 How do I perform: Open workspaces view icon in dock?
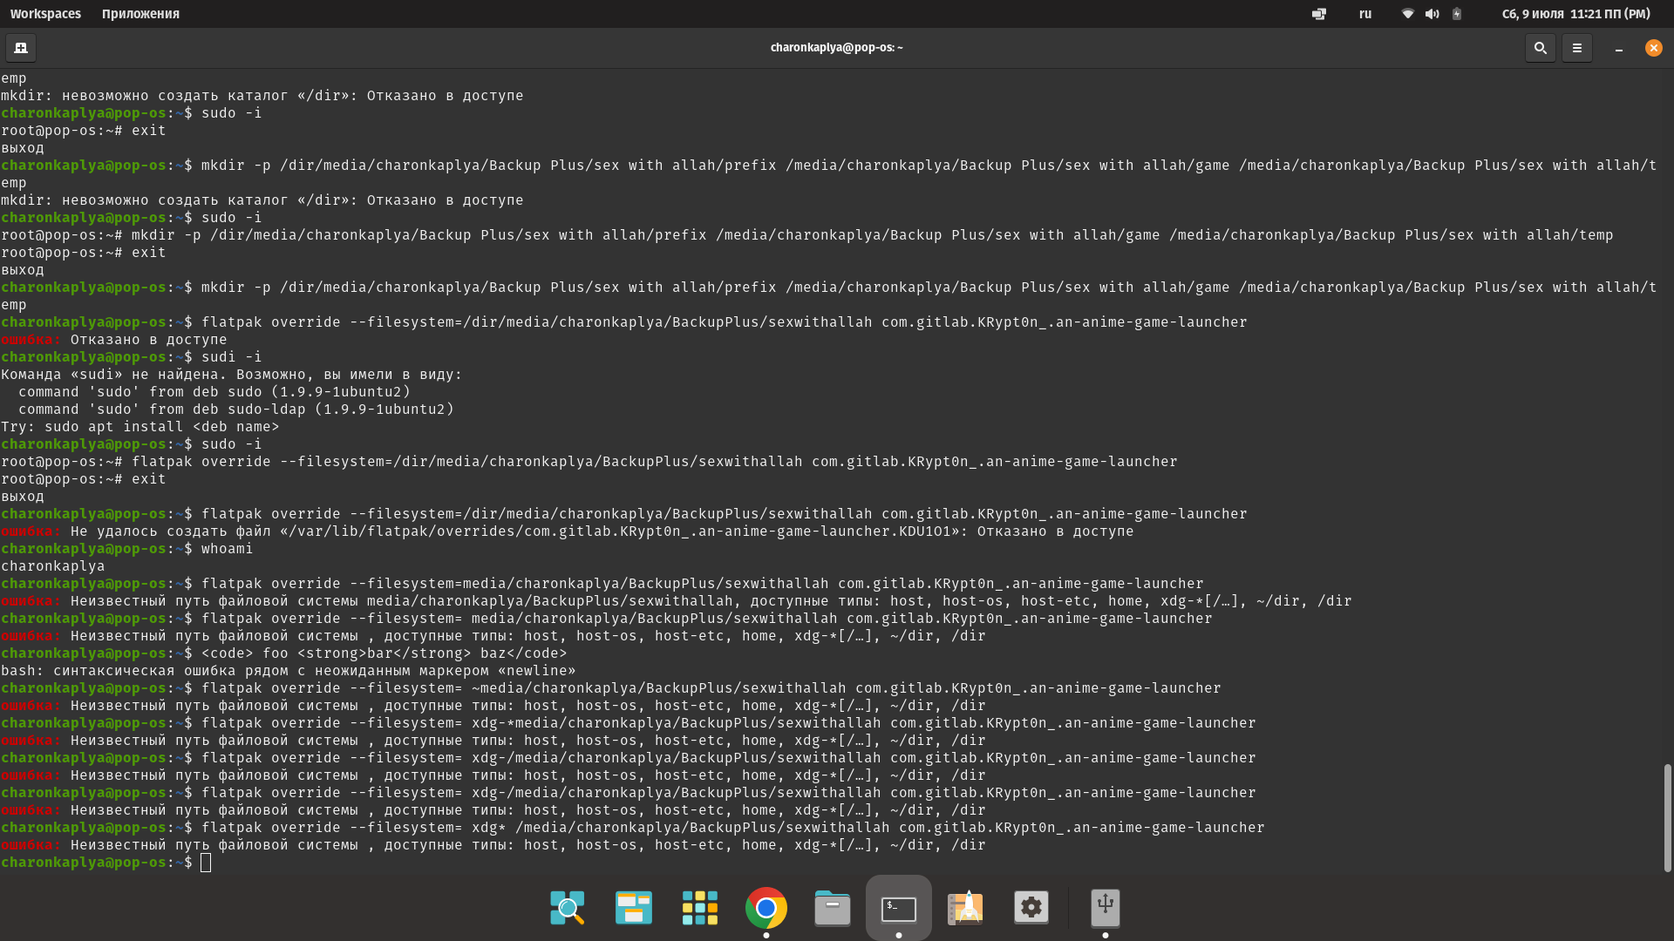point(634,908)
